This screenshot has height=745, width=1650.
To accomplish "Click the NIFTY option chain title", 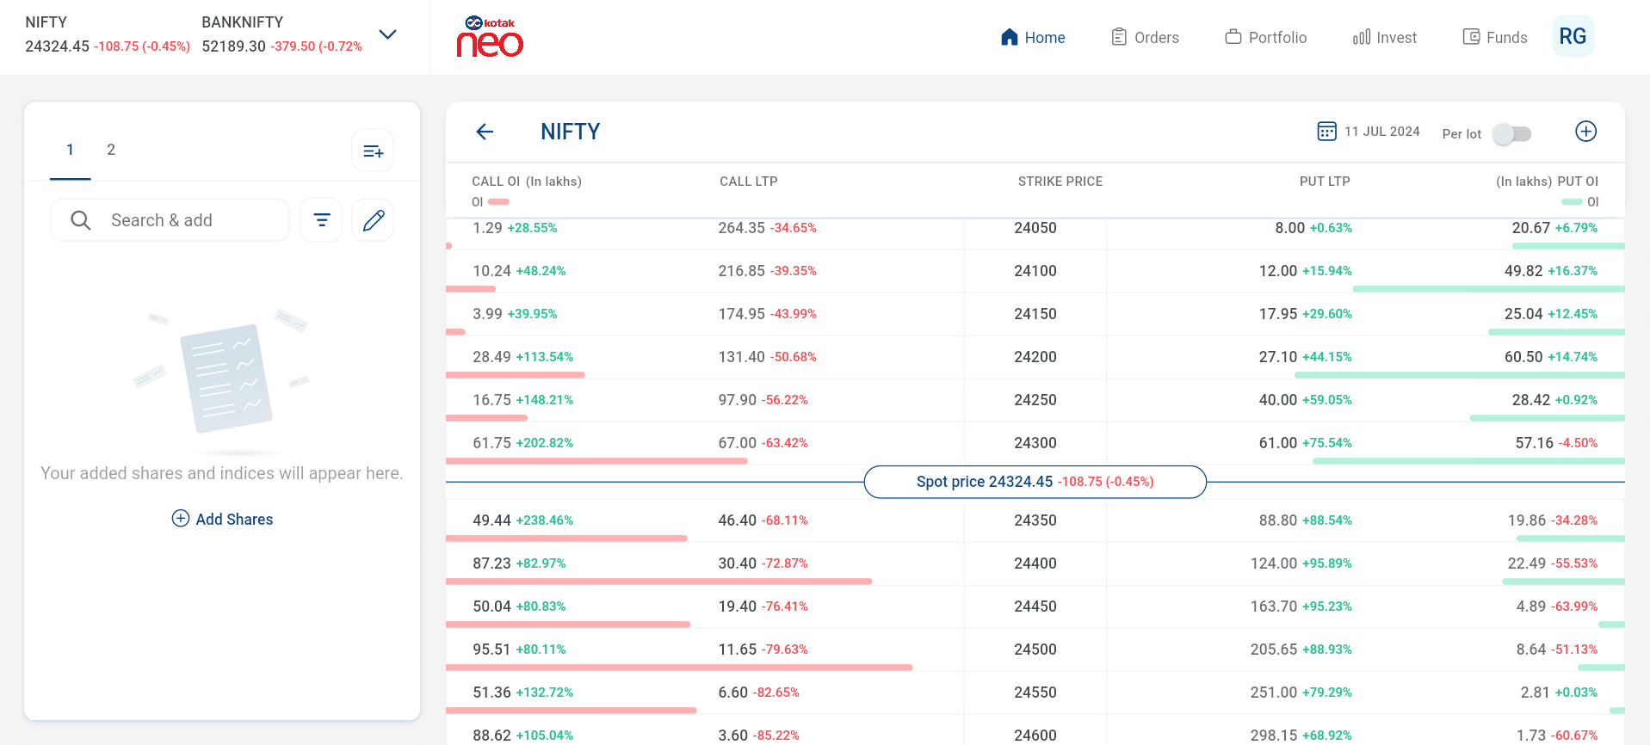I will coord(570,132).
